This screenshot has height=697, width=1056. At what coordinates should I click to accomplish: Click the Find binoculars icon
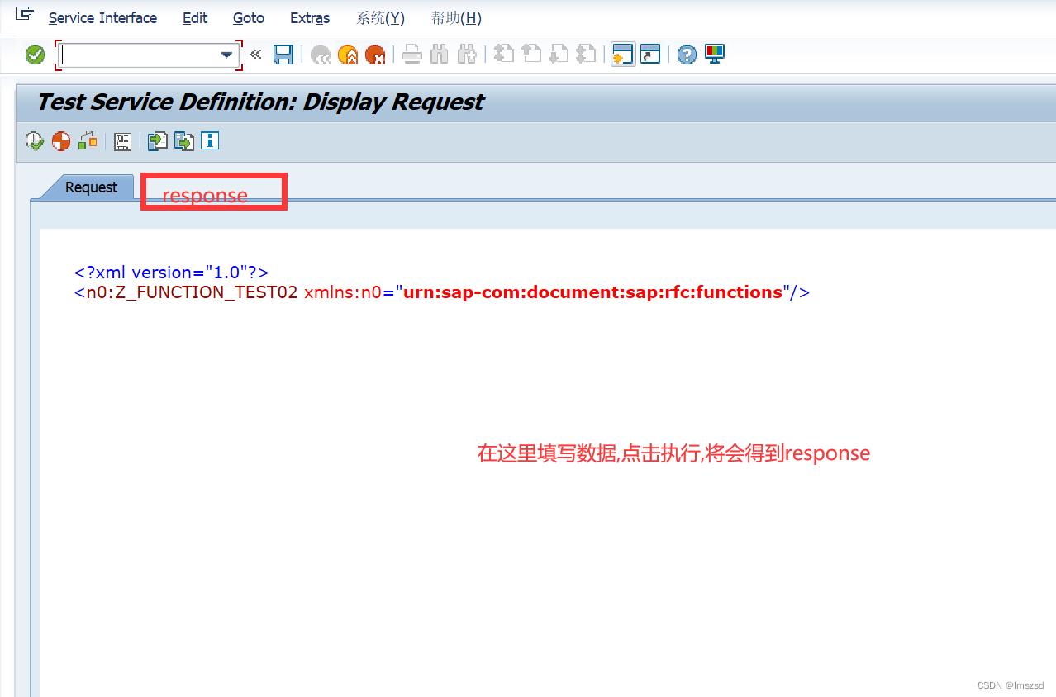click(x=440, y=55)
